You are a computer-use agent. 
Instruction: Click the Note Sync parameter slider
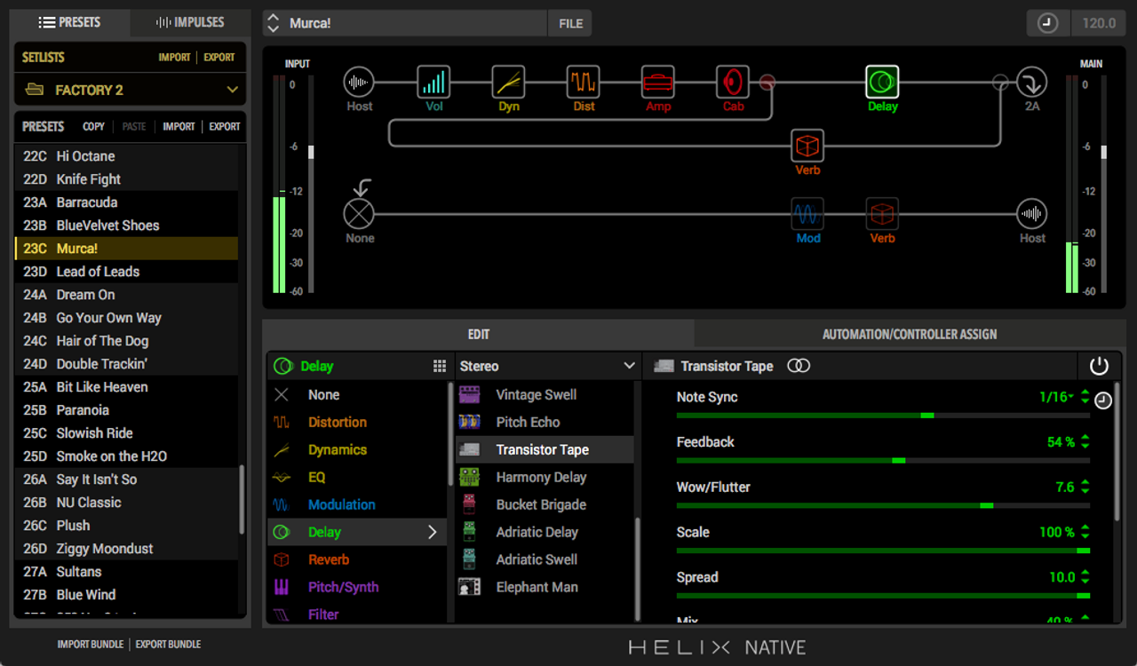(883, 415)
